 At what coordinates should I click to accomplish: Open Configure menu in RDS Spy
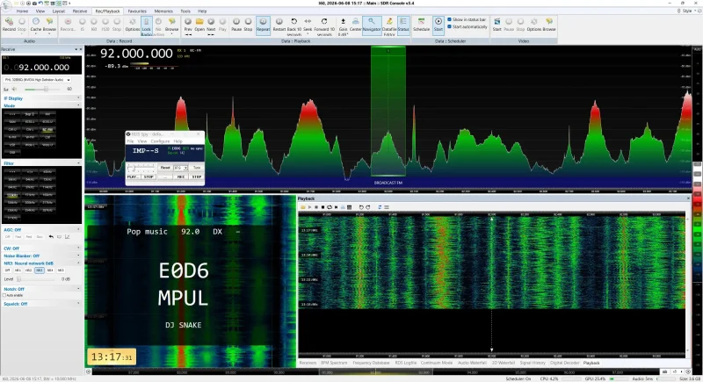click(x=161, y=141)
